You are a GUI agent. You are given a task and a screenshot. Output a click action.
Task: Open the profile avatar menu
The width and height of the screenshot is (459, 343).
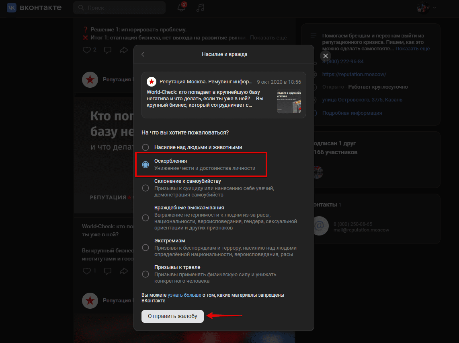(x=426, y=8)
